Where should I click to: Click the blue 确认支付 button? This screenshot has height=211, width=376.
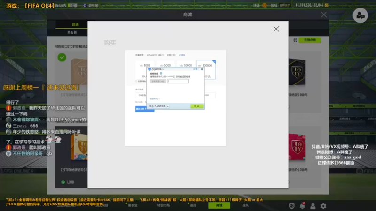click(145, 109)
